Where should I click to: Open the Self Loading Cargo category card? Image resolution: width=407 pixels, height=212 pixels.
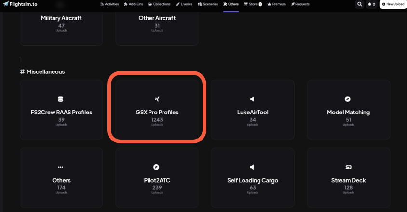[x=253, y=178]
